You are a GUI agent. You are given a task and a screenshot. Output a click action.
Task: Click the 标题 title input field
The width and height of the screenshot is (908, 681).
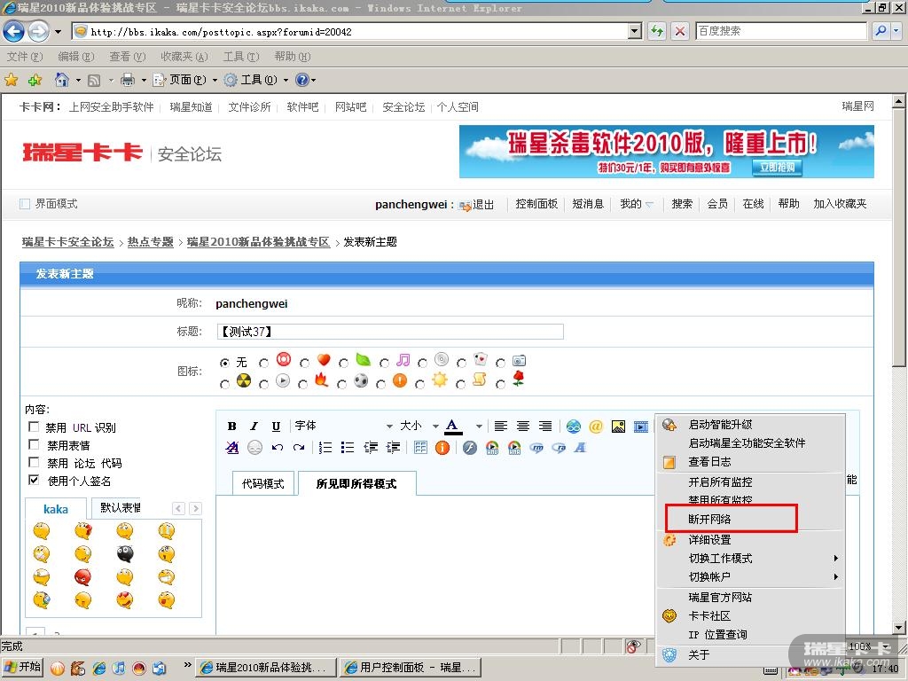[x=390, y=332]
